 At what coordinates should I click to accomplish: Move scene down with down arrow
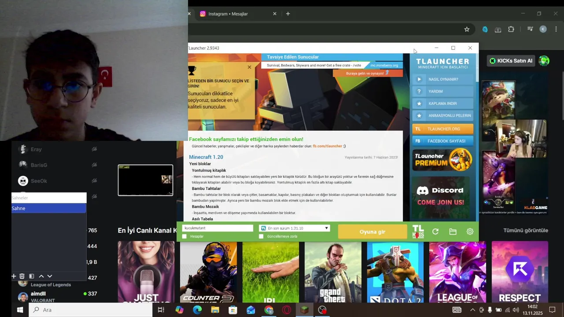click(49, 276)
